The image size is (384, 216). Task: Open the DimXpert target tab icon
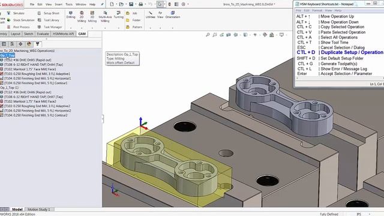pyautogui.click(x=20, y=44)
